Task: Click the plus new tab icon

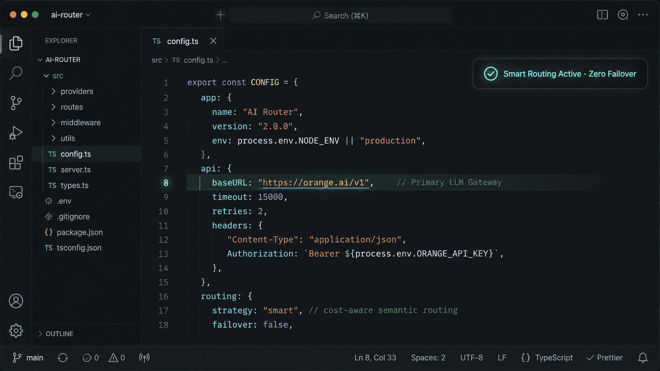Action: click(x=220, y=15)
